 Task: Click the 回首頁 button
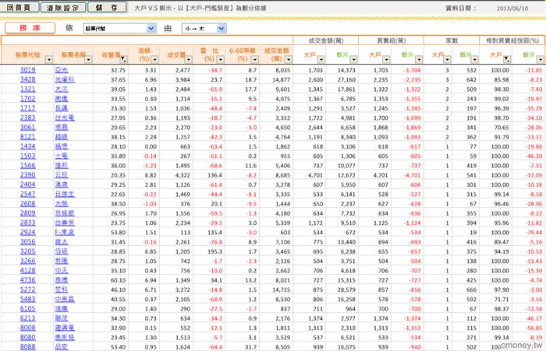(x=19, y=7)
